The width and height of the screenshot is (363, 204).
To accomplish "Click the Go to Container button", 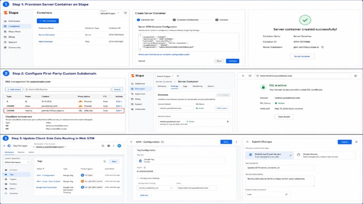I will click(302, 56).
